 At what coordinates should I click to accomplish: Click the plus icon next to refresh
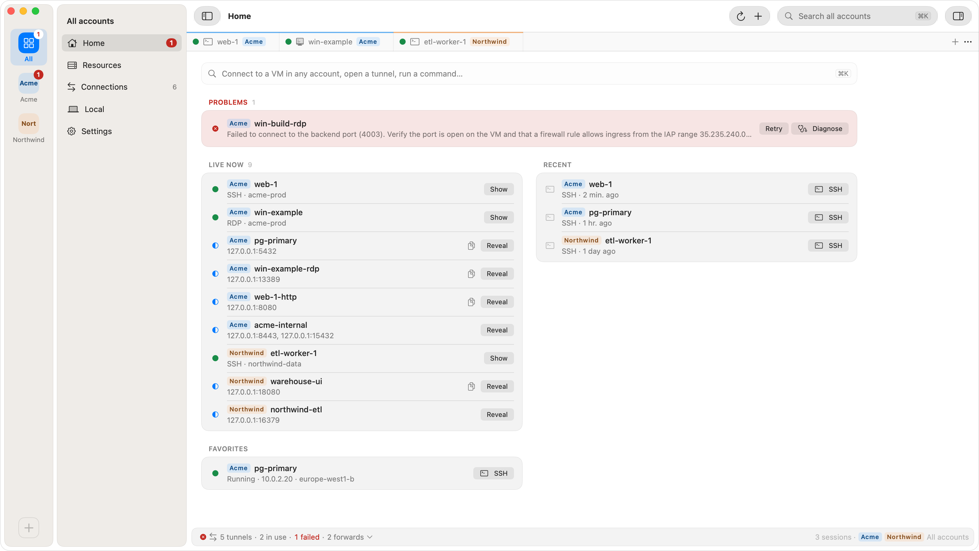click(x=758, y=16)
